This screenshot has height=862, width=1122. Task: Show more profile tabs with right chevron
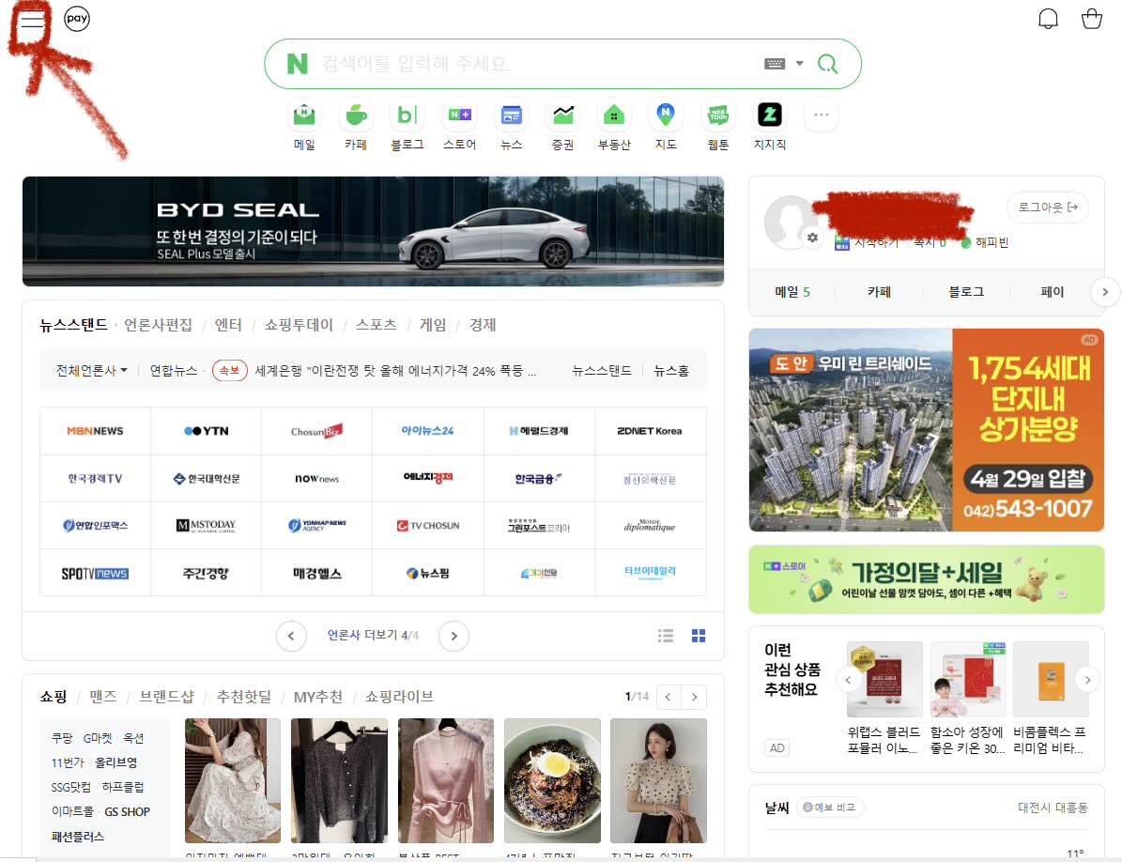pos(1105,292)
